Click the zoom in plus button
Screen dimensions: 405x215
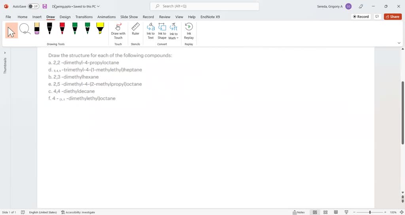click(x=385, y=212)
